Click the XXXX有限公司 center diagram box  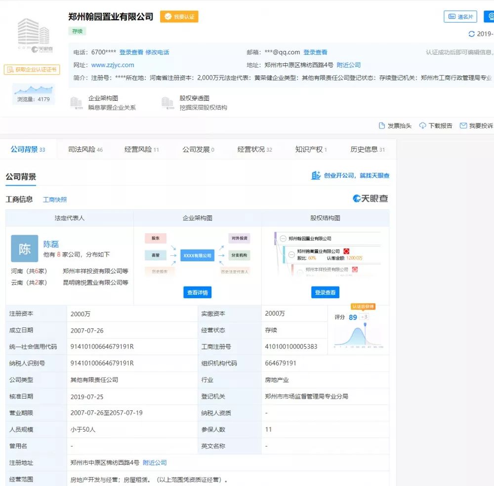pyautogui.click(x=198, y=255)
